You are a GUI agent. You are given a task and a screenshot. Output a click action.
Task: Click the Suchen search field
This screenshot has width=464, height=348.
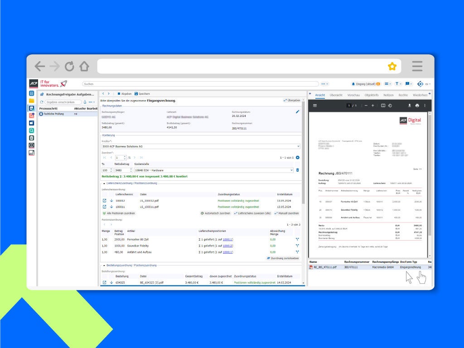pos(200,84)
